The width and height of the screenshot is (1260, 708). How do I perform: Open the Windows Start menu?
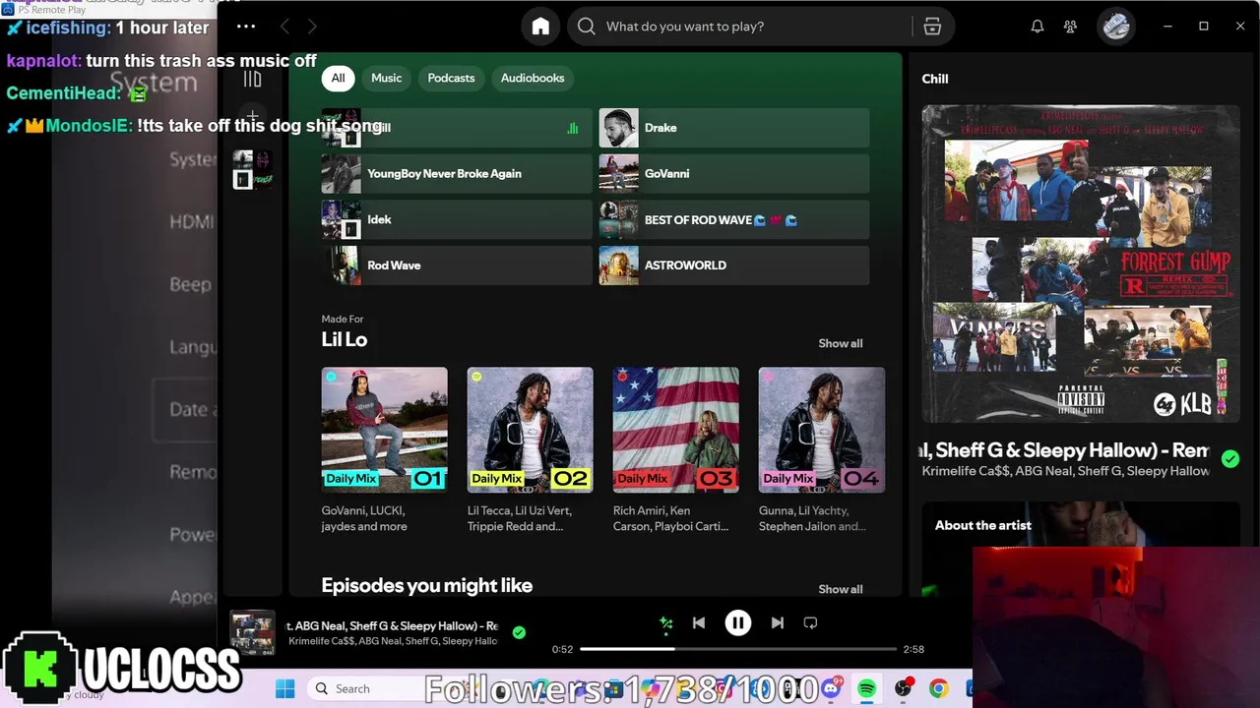tap(285, 688)
